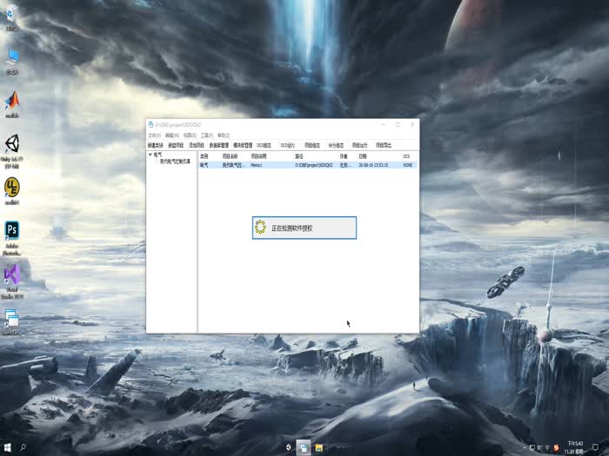The height and width of the screenshot is (456, 609).
Task: Click the 日期 column header
Action: (363, 156)
